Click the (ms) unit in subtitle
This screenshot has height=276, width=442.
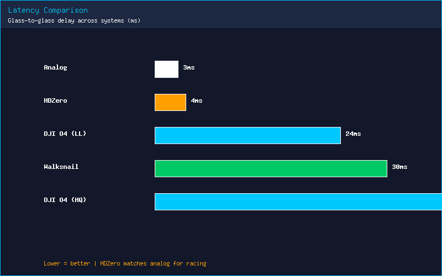134,20
